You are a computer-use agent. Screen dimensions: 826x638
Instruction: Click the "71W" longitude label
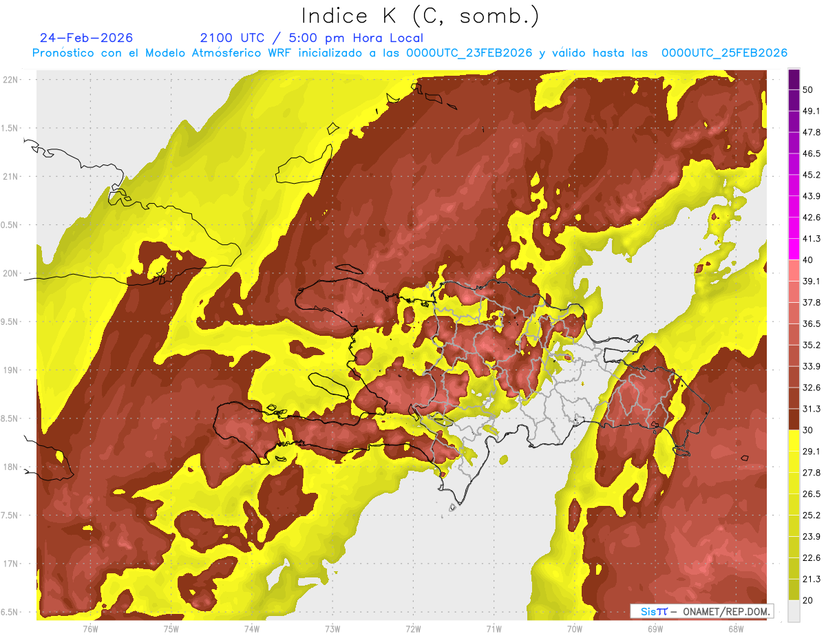point(494,628)
